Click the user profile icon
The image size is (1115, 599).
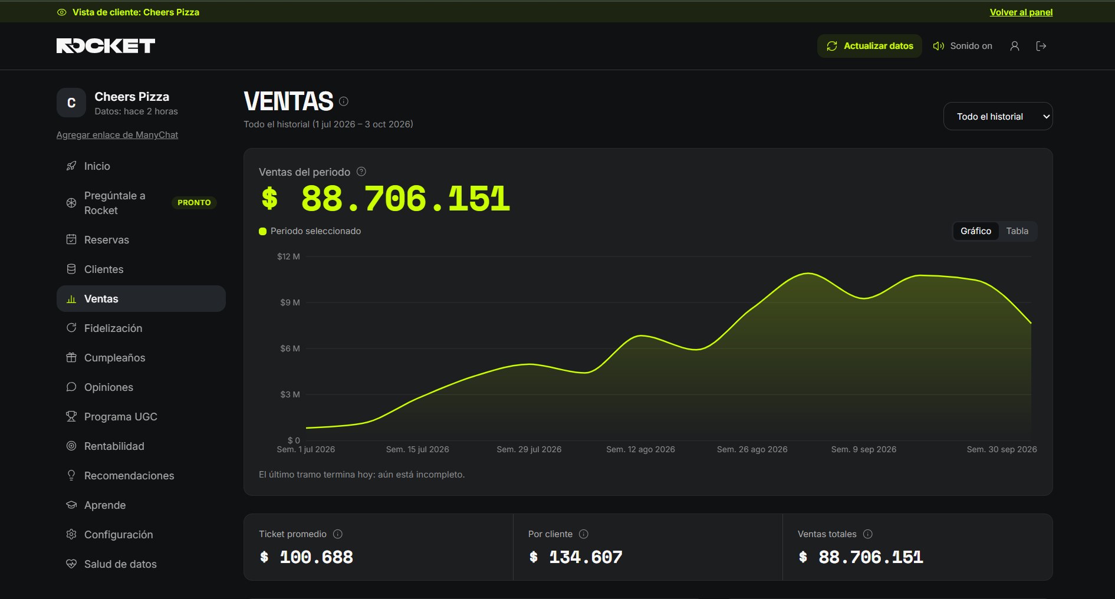(x=1014, y=46)
